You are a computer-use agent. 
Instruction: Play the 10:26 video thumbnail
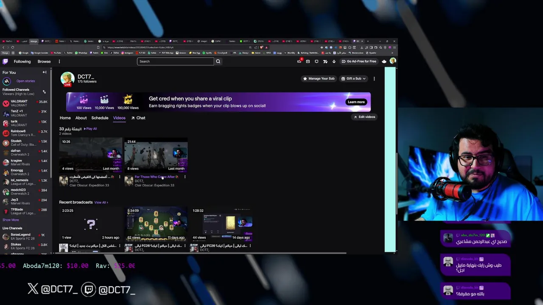[90, 155]
